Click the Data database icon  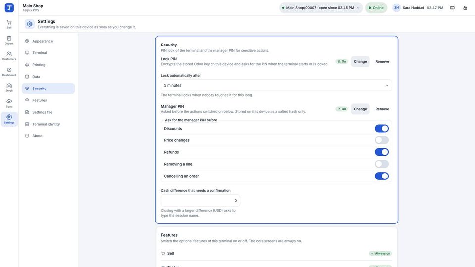point(27,77)
